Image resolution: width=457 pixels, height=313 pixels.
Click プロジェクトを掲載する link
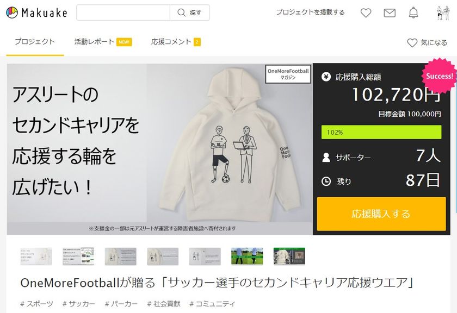(x=310, y=12)
